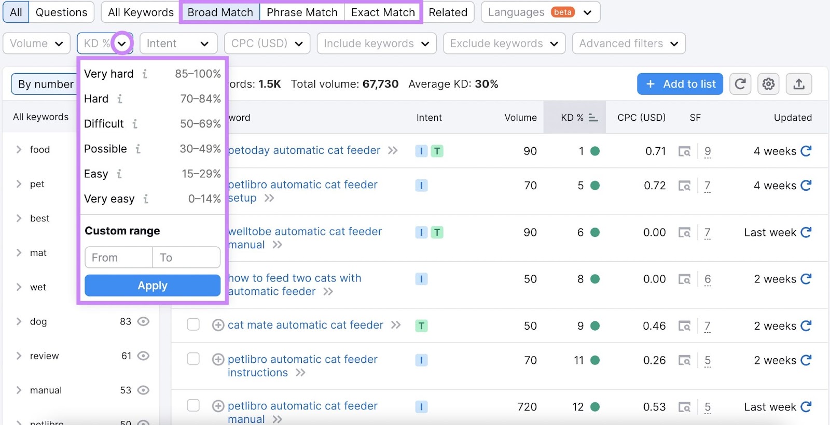Select the Broad Match tab

coord(220,12)
